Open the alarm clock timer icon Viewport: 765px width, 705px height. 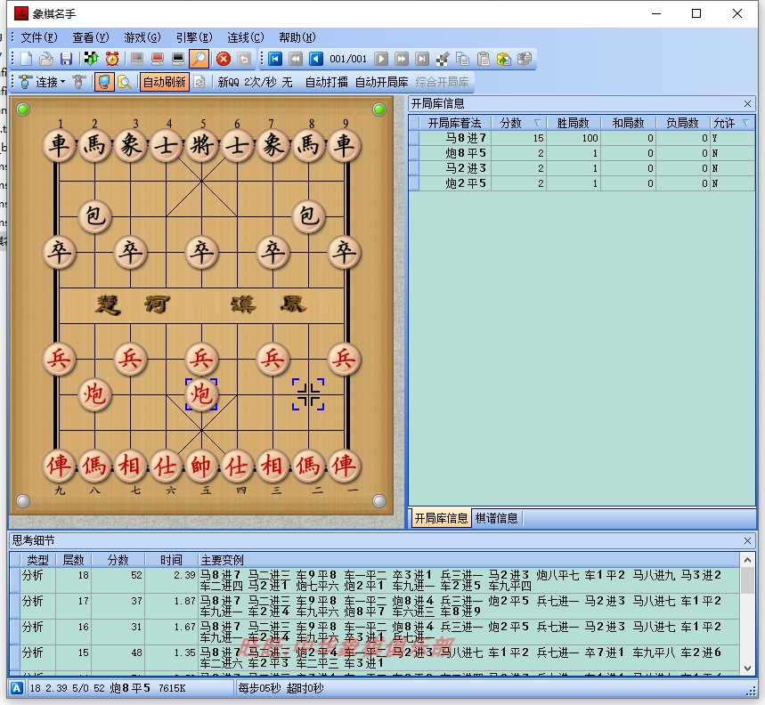pos(112,59)
